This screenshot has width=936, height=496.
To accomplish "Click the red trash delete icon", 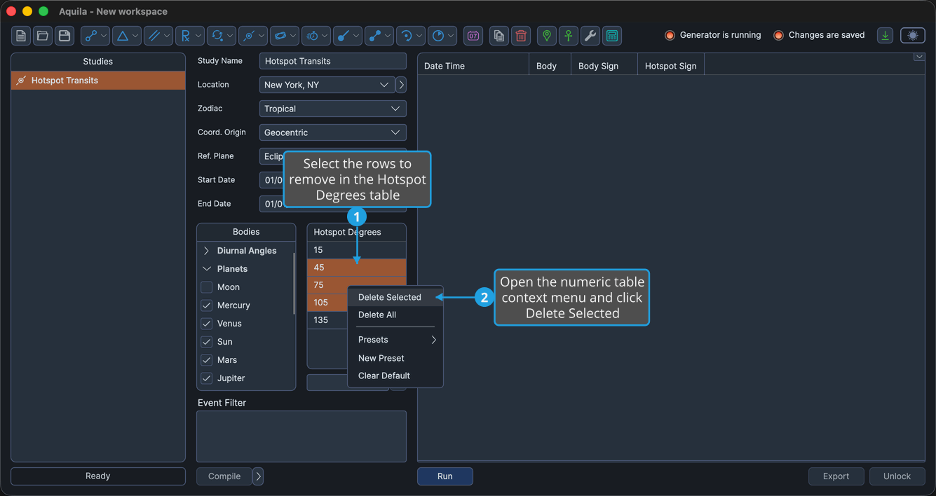I will coord(520,36).
